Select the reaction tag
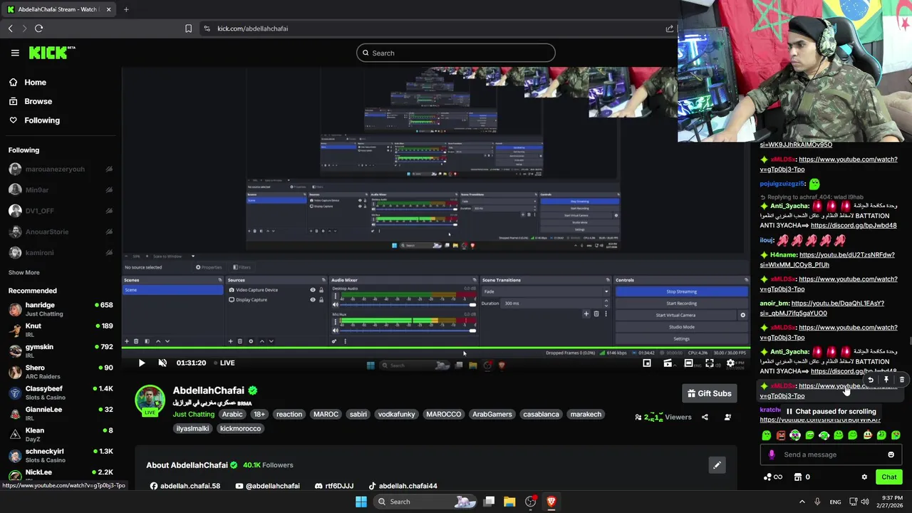Viewport: 912px width, 513px height. click(289, 414)
